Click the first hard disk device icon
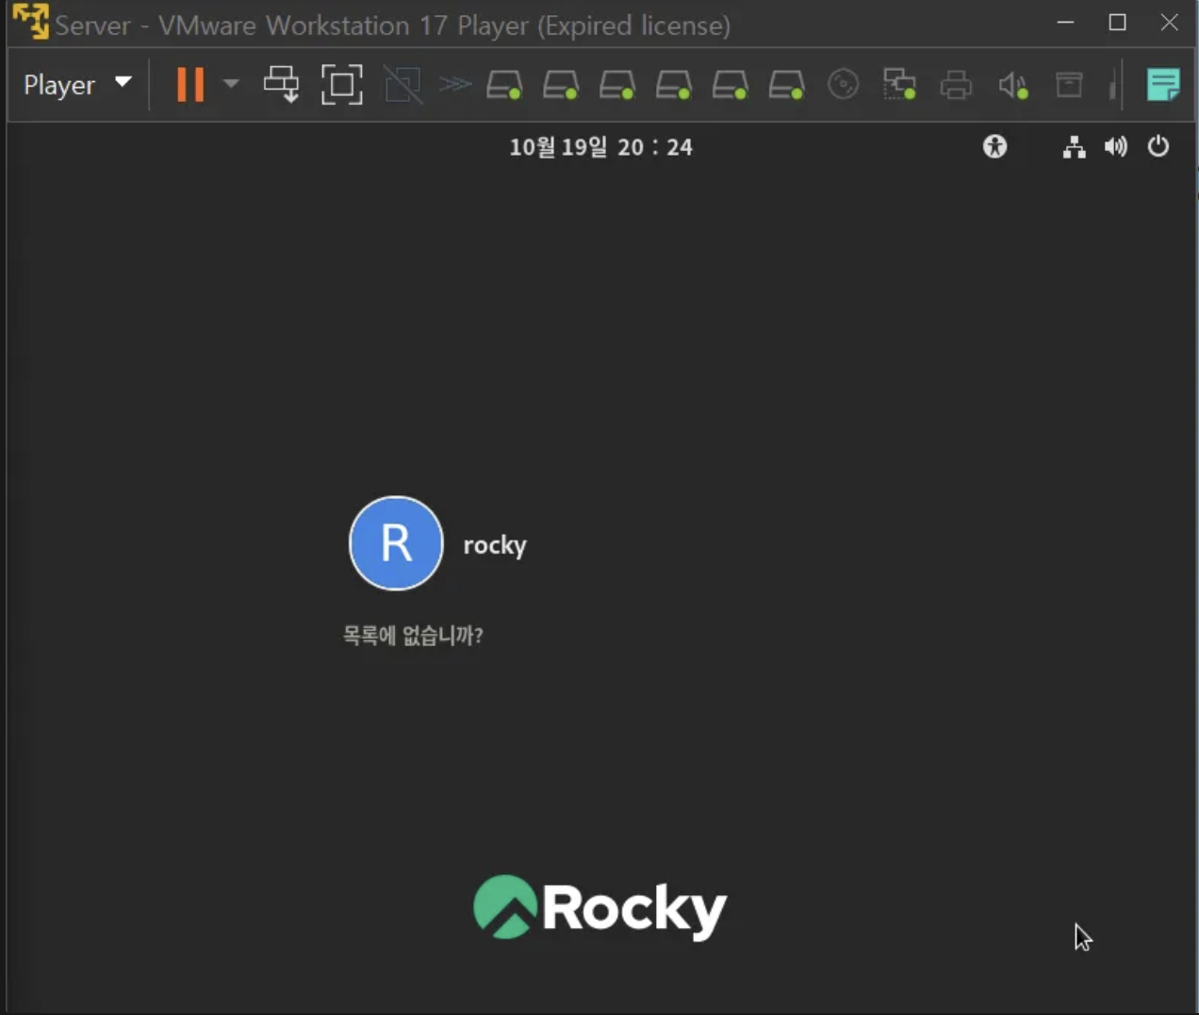This screenshot has width=1199, height=1015. pyautogui.click(x=504, y=85)
